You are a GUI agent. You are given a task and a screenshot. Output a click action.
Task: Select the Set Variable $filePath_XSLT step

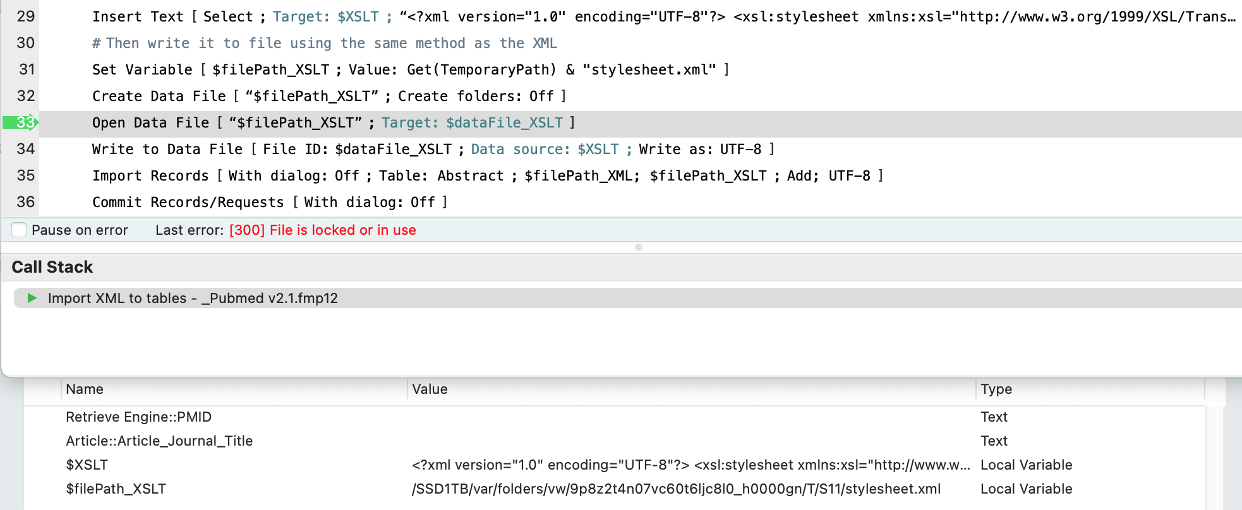640,69
